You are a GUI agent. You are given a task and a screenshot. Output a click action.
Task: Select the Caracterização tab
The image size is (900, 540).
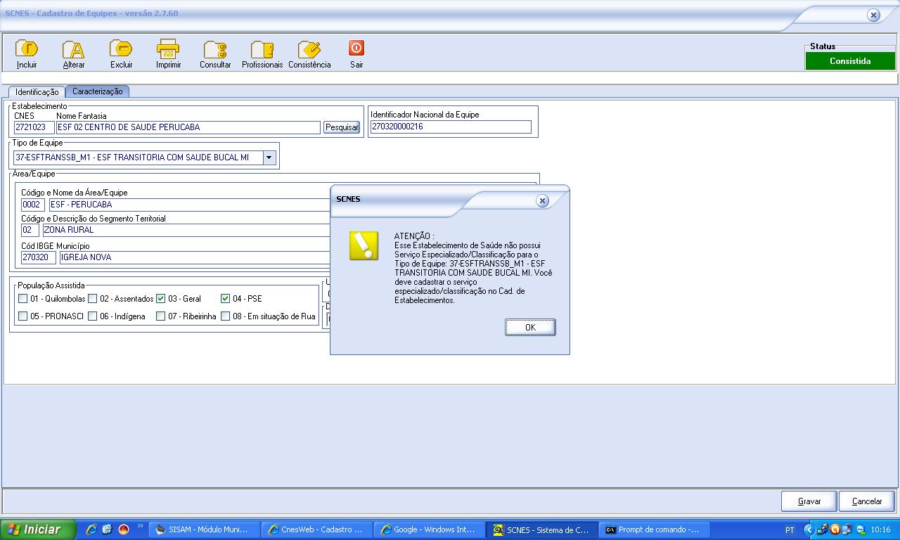98,91
